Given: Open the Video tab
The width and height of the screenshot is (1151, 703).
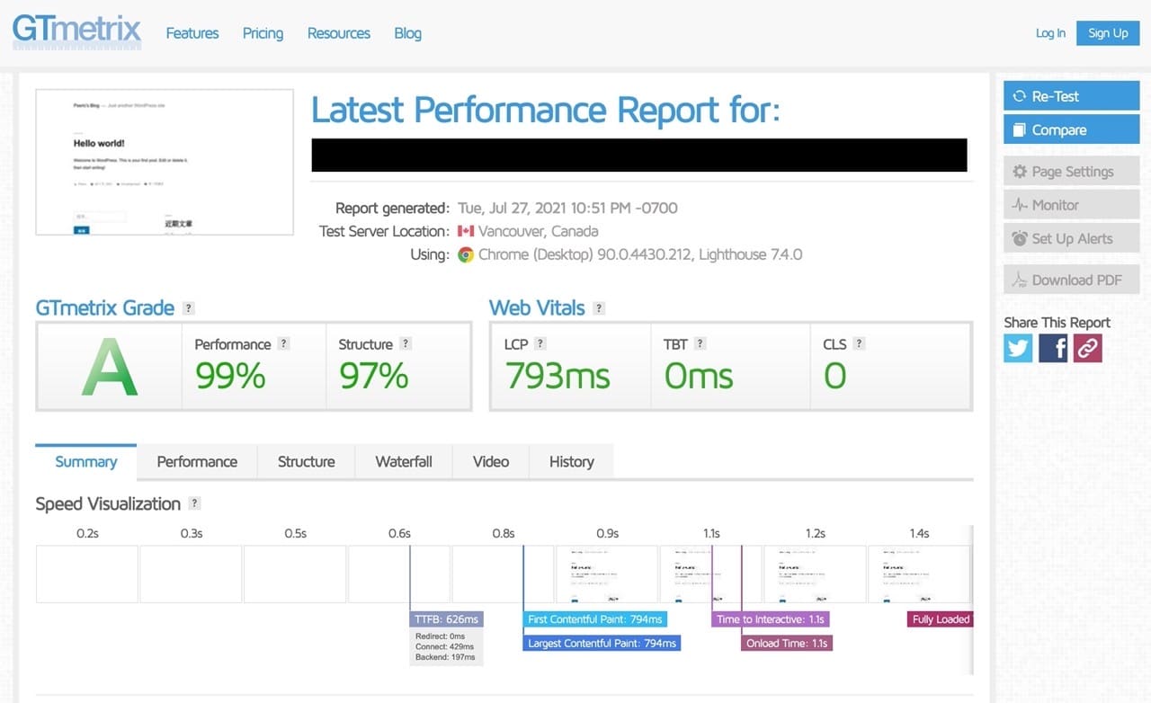Looking at the screenshot, I should pyautogui.click(x=491, y=462).
